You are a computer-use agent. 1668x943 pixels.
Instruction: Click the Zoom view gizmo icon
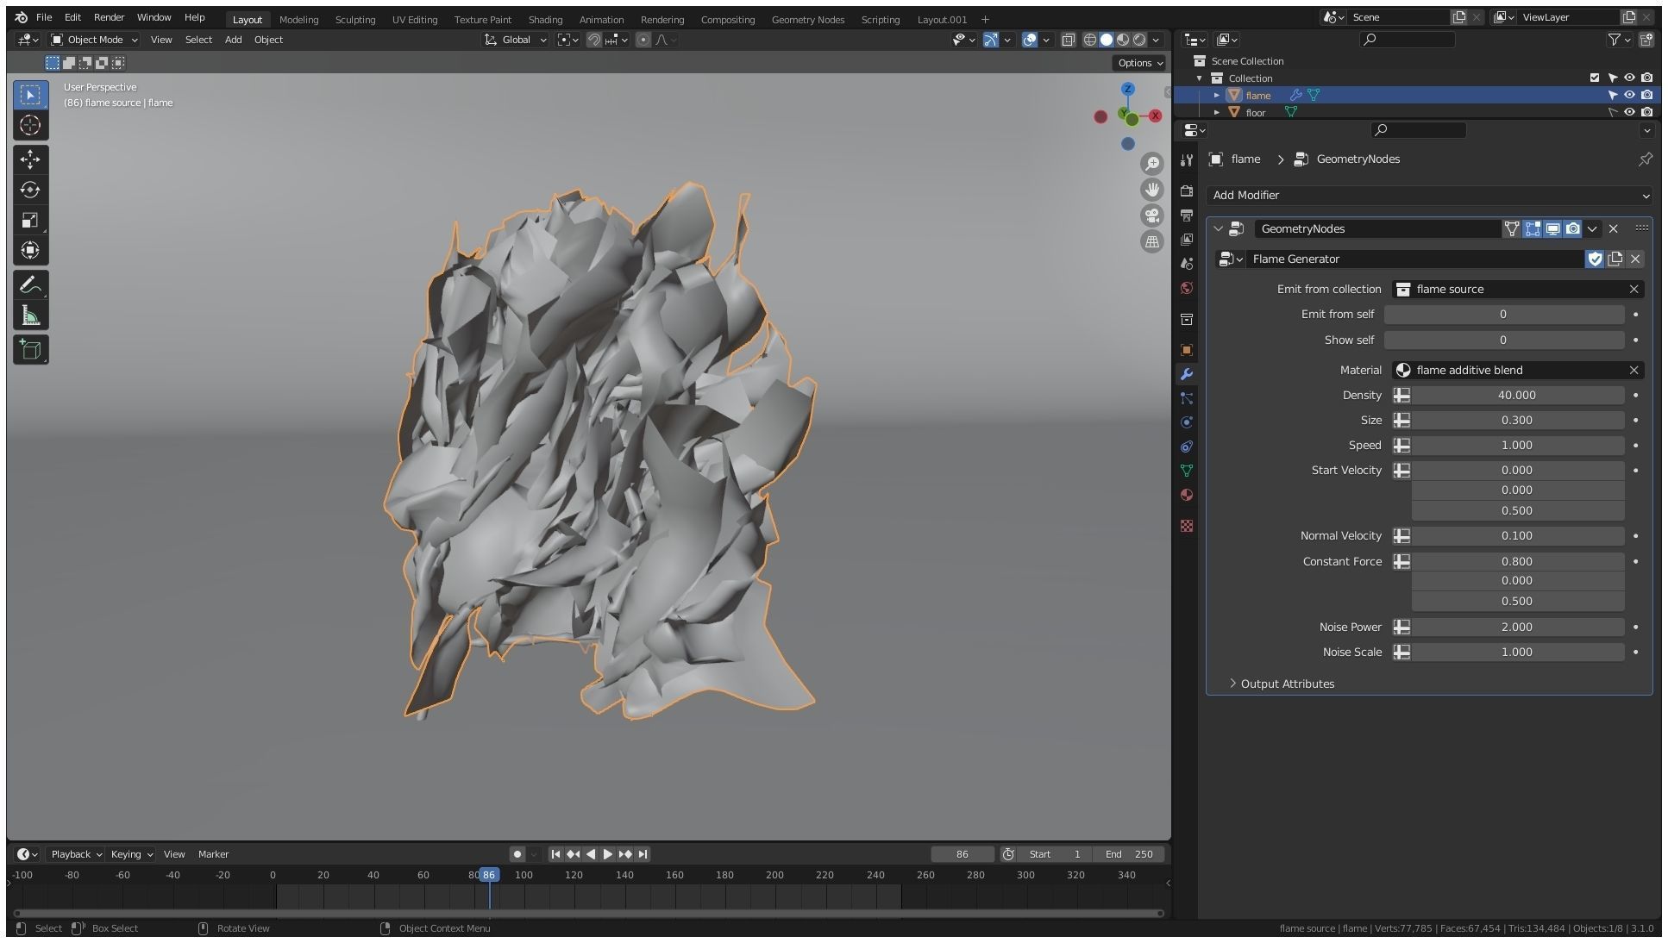(1152, 163)
